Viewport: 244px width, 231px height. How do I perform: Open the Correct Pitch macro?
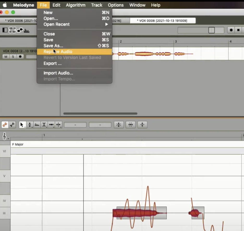click(119, 124)
